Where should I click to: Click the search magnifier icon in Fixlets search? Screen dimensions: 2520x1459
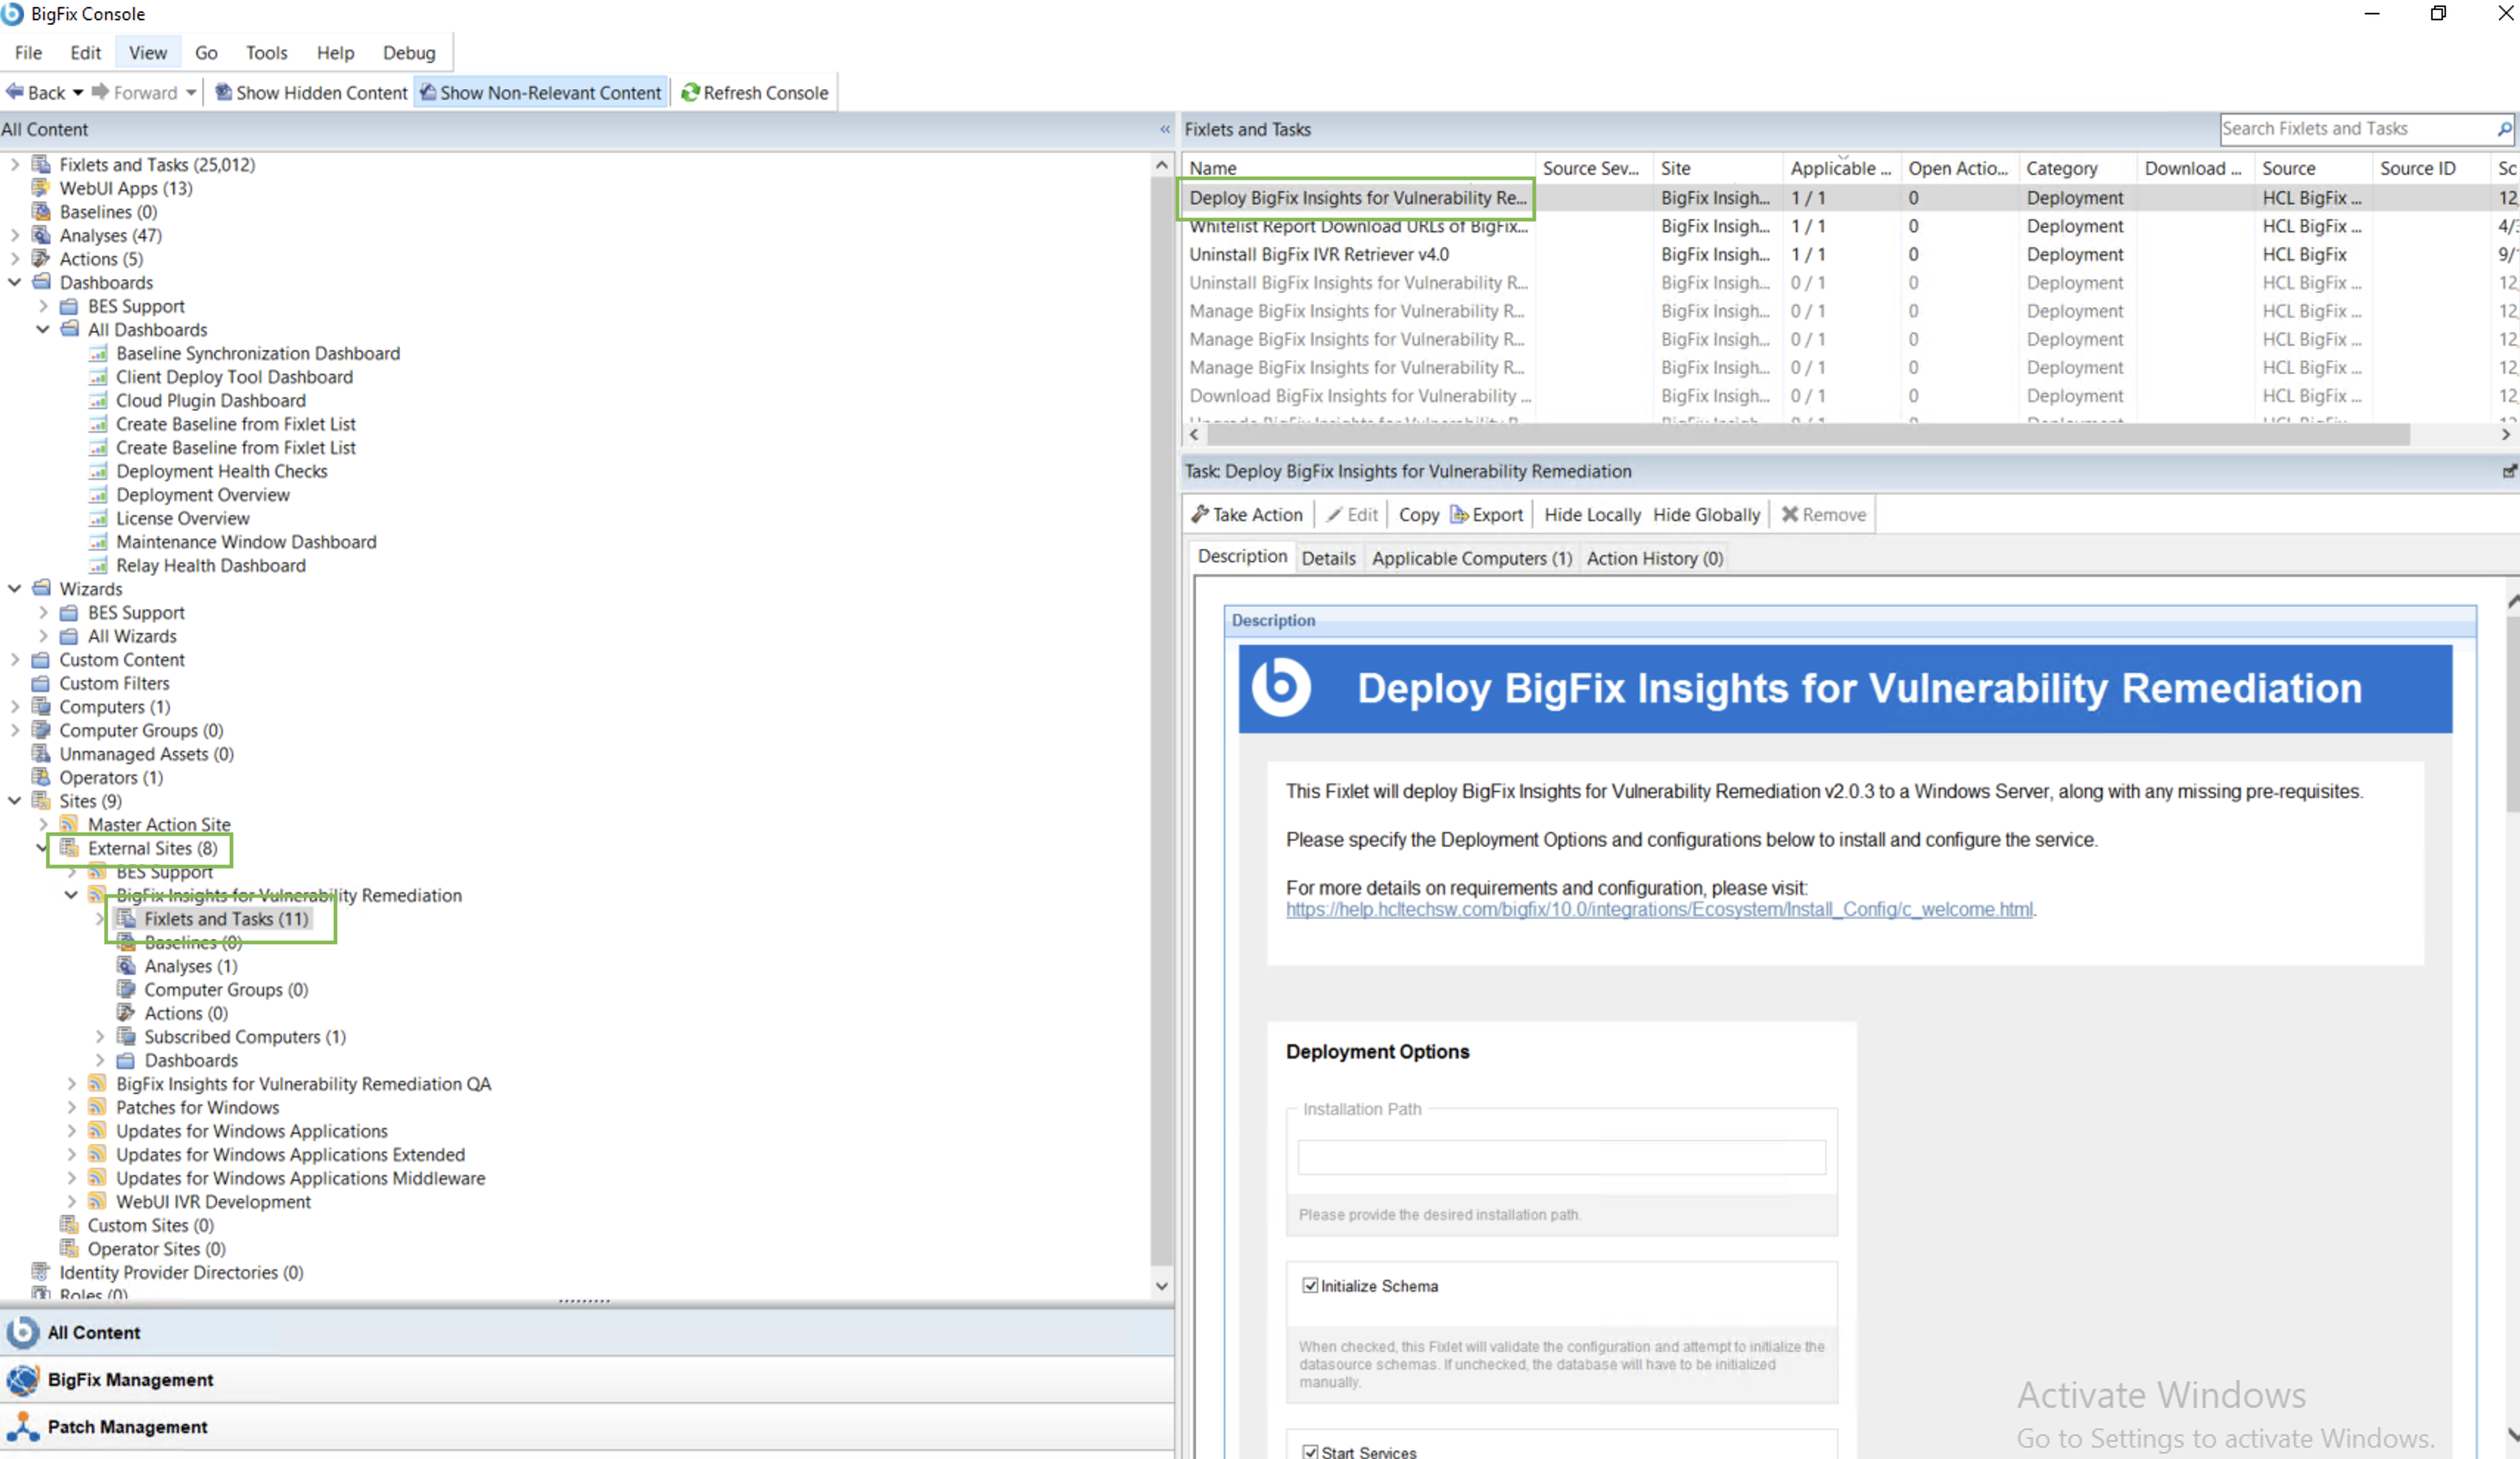(2503, 129)
